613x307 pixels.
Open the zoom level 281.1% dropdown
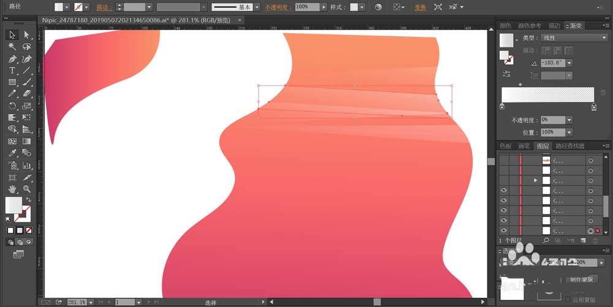[91, 302]
